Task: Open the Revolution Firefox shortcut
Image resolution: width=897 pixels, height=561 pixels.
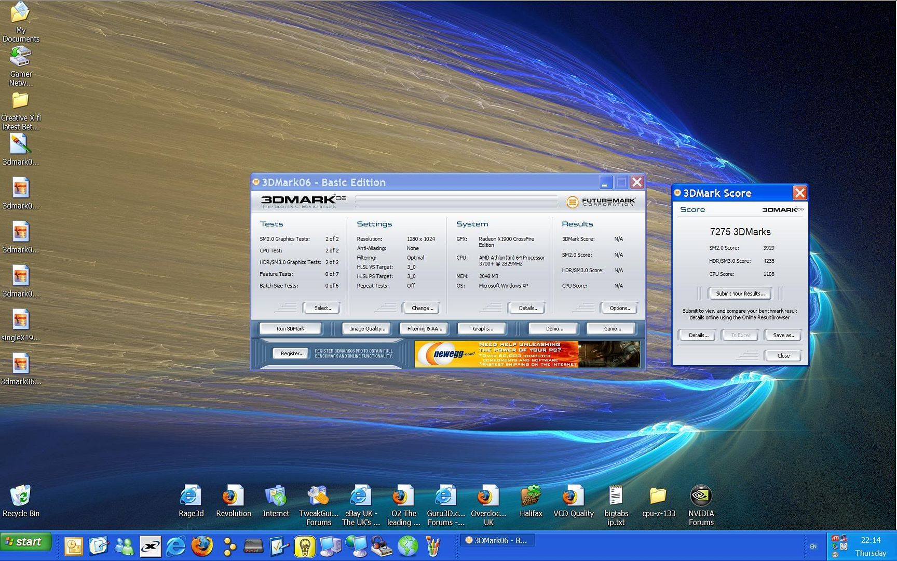Action: tap(233, 501)
